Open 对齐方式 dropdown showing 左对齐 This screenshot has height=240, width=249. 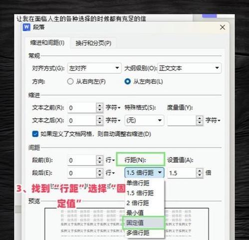point(94,68)
